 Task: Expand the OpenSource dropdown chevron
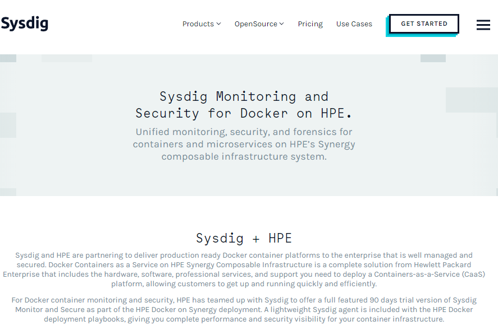281,24
